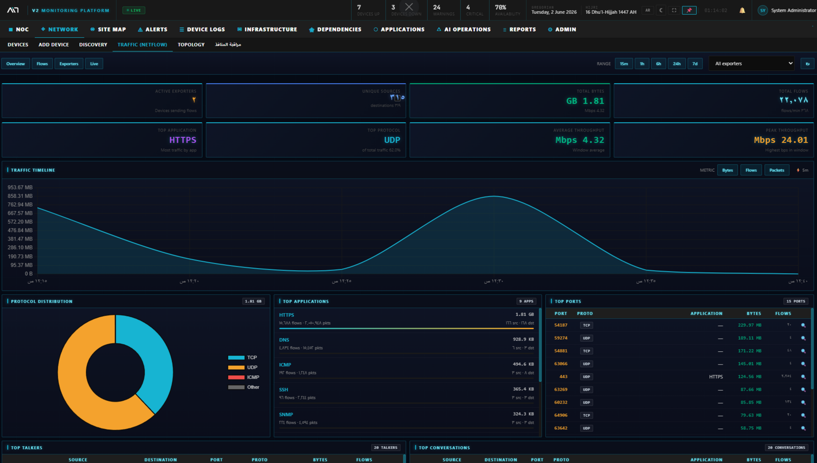Image resolution: width=817 pixels, height=463 pixels.
Task: Open Device Logs menu
Action: [202, 30]
